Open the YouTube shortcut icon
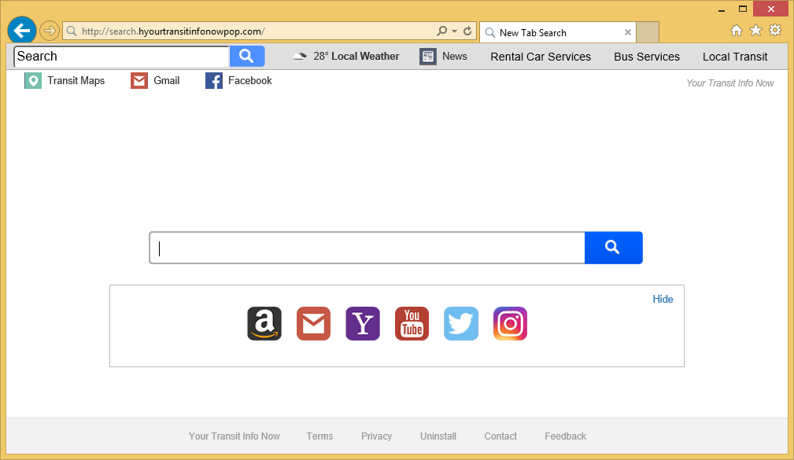794x460 pixels. (412, 323)
